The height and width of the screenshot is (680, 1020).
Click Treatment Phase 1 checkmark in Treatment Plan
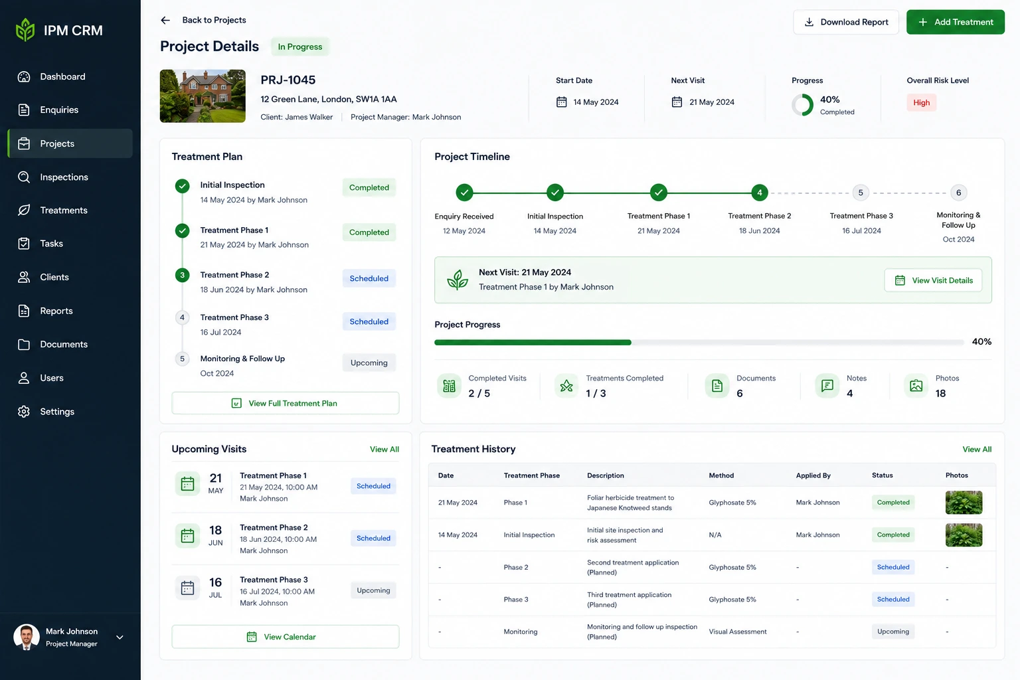click(182, 231)
